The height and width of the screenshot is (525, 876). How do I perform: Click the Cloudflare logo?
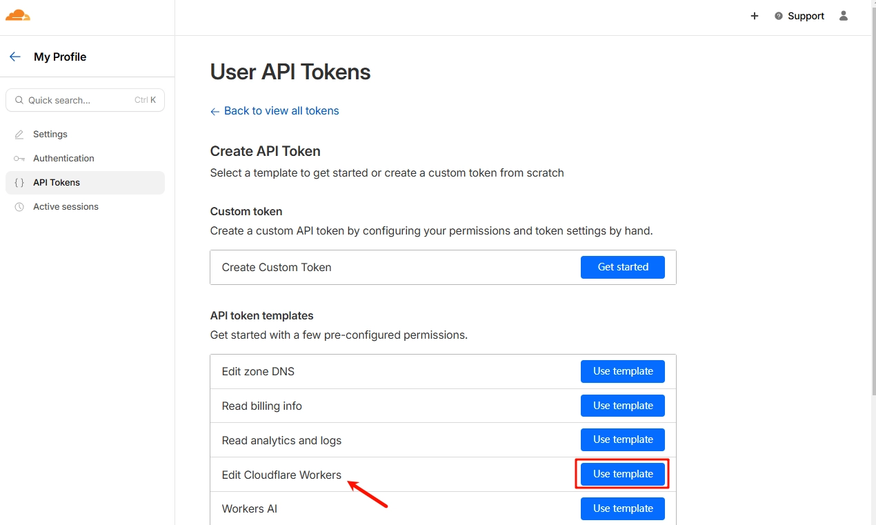click(x=17, y=15)
